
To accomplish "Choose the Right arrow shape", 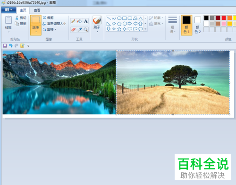I will click(130, 24).
